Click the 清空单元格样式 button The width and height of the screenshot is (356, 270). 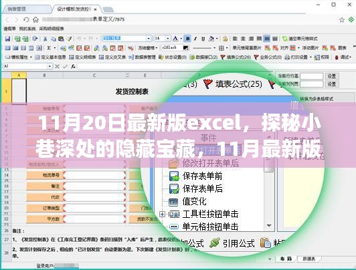300,39
